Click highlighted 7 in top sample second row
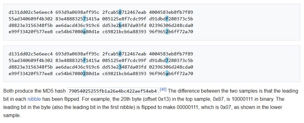Image resolution: width=304 pixels, height=123 pixels. (x=84, y=19)
